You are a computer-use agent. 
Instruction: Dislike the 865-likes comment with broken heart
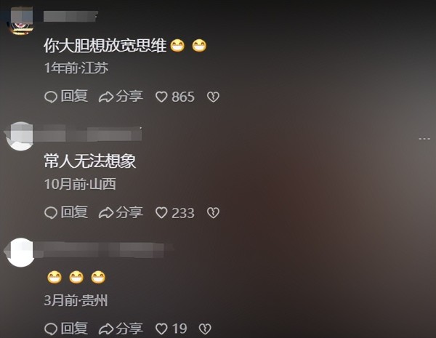(x=213, y=97)
